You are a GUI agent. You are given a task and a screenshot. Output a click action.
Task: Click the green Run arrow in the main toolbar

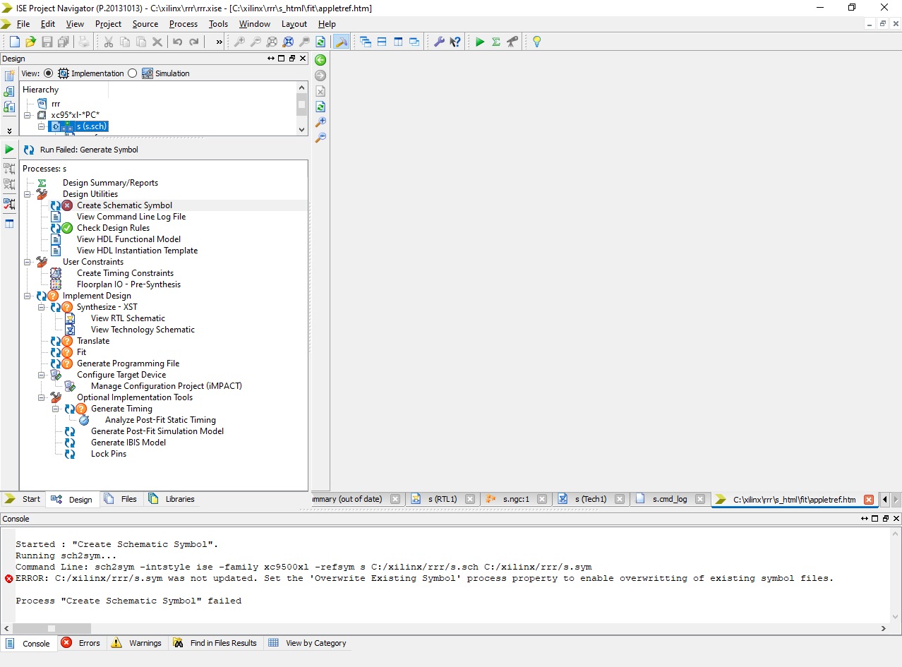(x=480, y=42)
